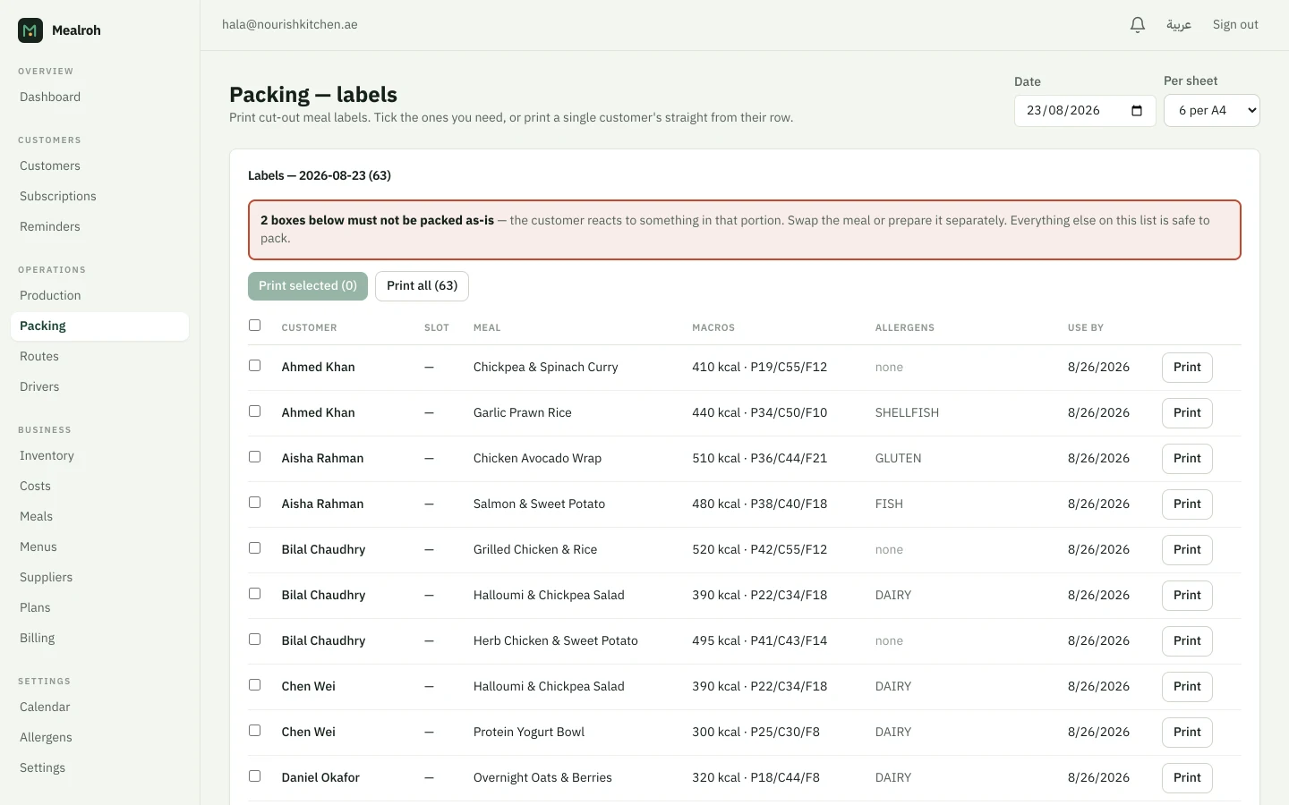Check the Chicken Avocado Wrap label checkbox
Screen dimensions: 1289x805
tap(255, 457)
